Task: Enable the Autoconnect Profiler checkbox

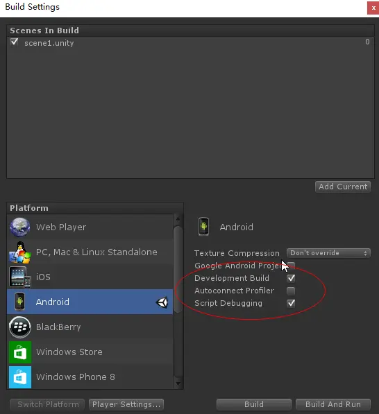Action: click(291, 291)
